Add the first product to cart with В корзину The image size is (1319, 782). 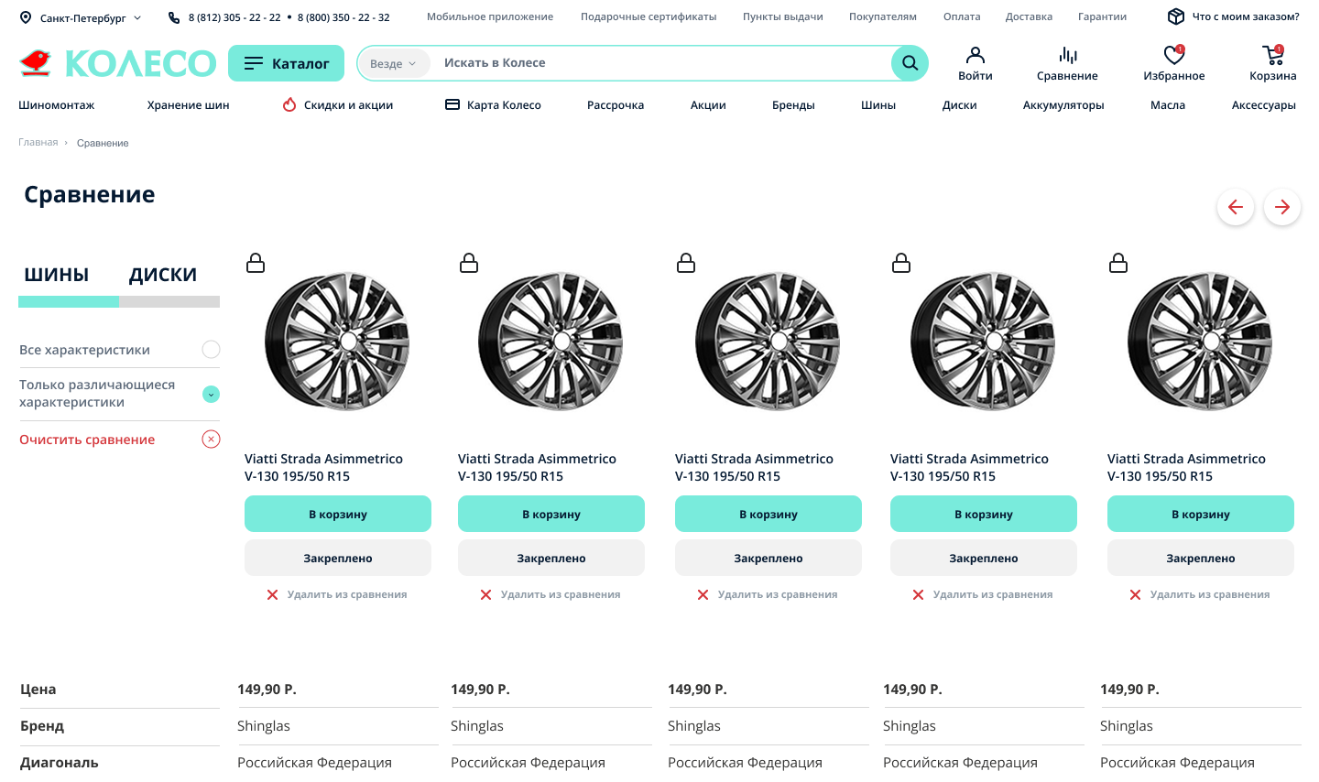click(338, 514)
